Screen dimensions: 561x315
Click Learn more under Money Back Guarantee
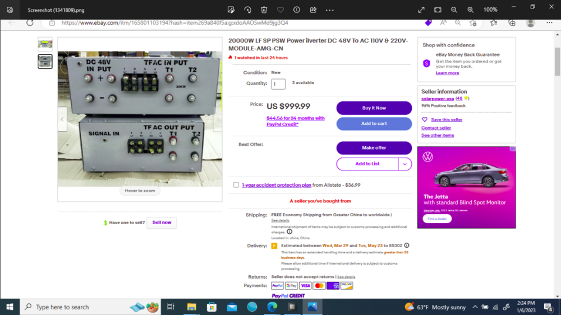[x=447, y=73]
